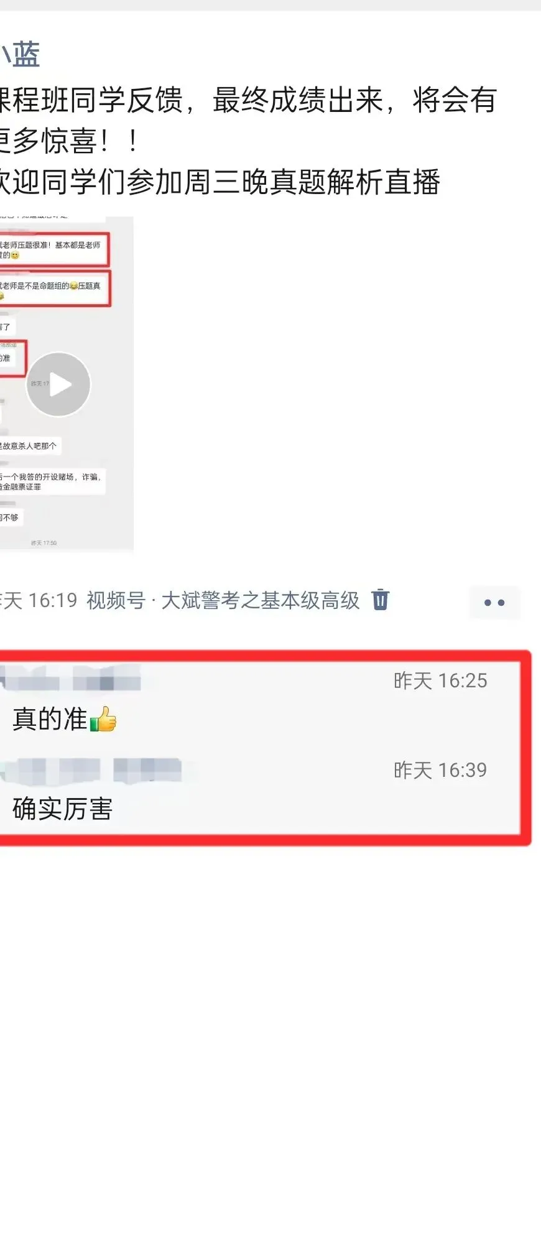Tap the comment timestamp 昨天 16:25
Image resolution: width=541 pixels, height=1244 pixels.
tap(440, 680)
